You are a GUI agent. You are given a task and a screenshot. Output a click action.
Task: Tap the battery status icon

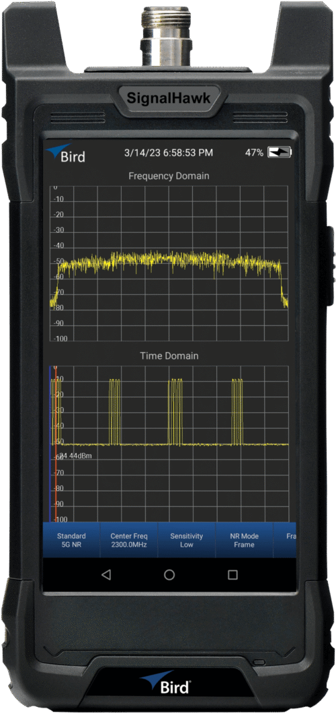pyautogui.click(x=280, y=153)
